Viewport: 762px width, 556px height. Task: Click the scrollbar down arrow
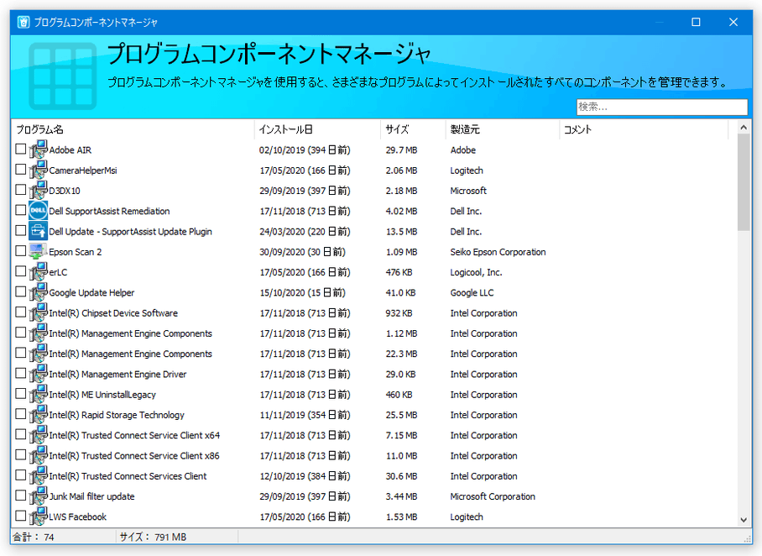(x=744, y=520)
